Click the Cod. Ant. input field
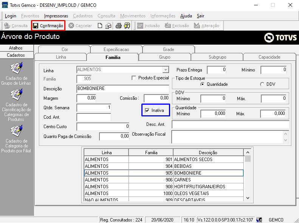299x223 pixels. pos(94,117)
